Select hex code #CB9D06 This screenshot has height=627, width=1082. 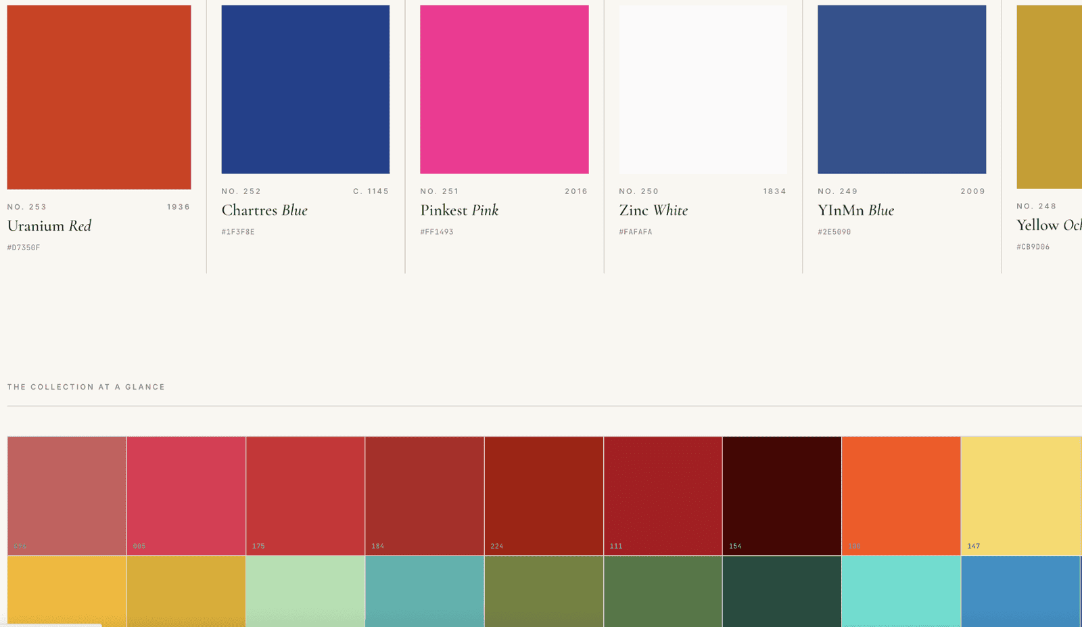tap(1033, 247)
